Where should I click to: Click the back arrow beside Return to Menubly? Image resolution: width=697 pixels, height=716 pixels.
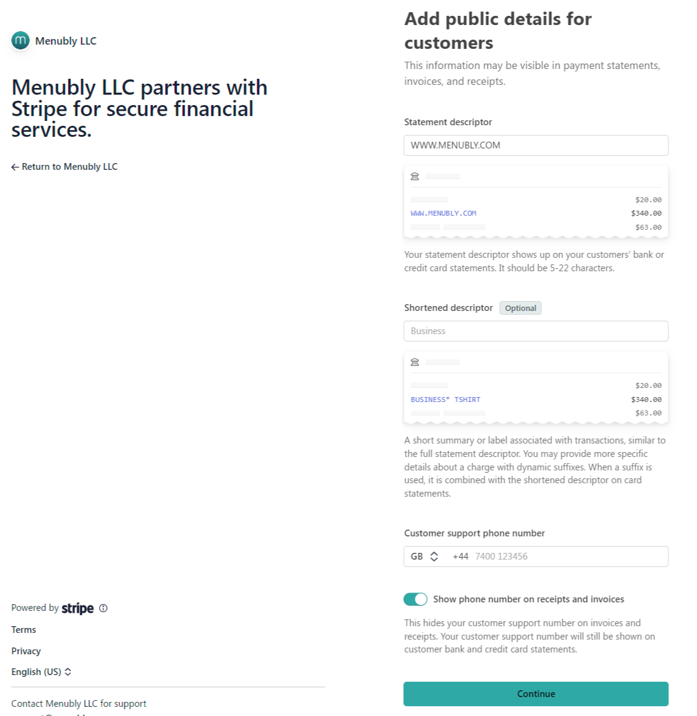click(x=15, y=167)
